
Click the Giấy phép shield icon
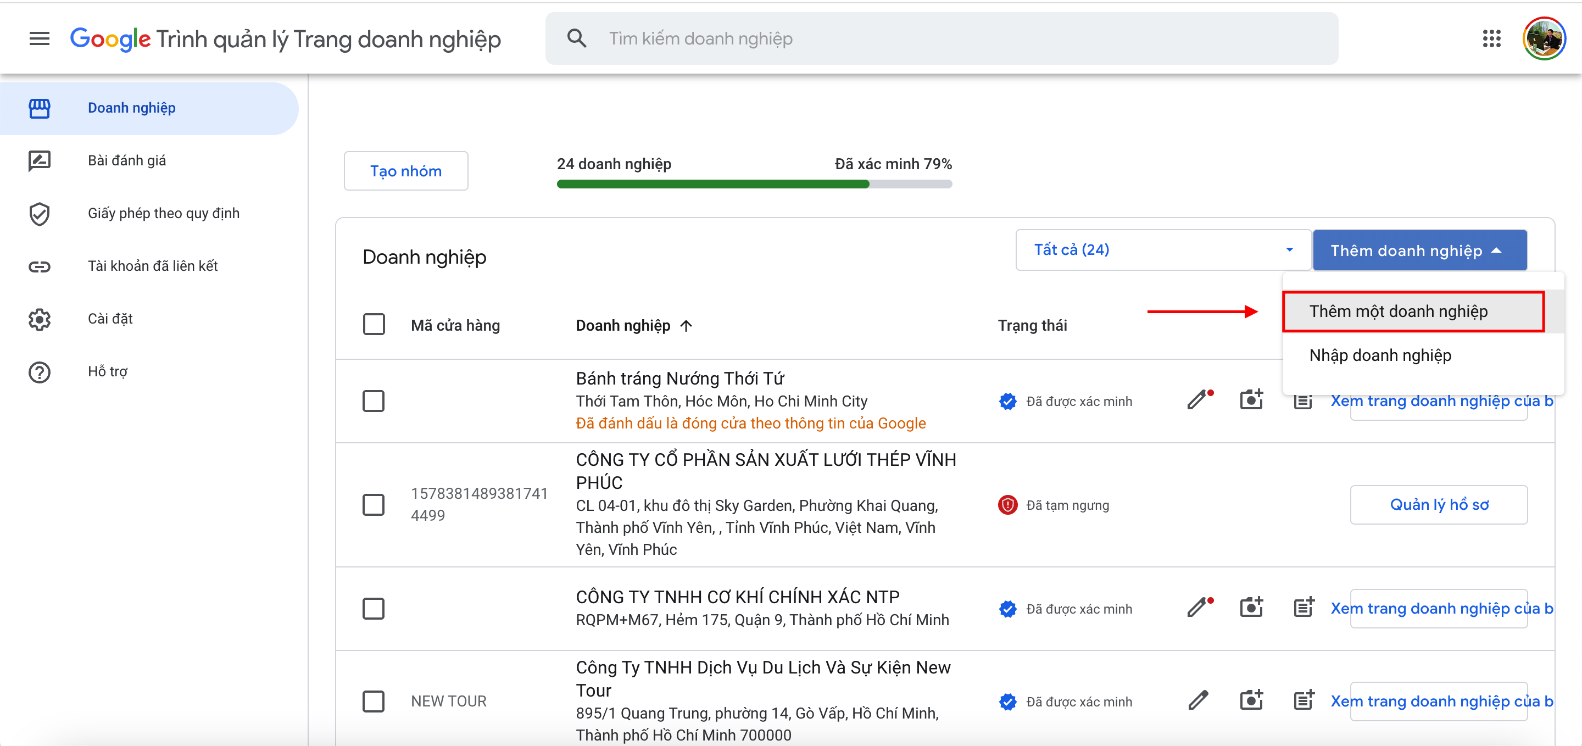[40, 214]
